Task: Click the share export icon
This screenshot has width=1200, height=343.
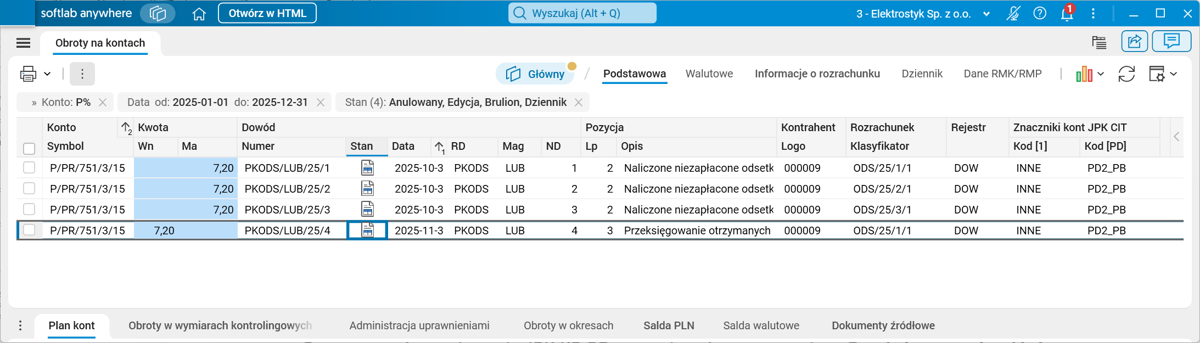Action: pyautogui.click(x=1135, y=41)
